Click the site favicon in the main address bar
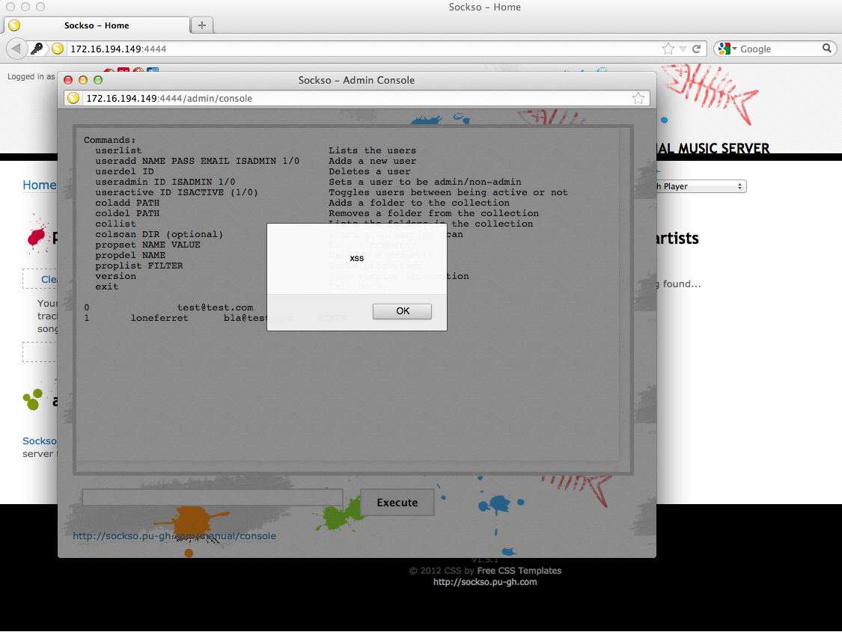The image size is (842, 638). (x=58, y=49)
